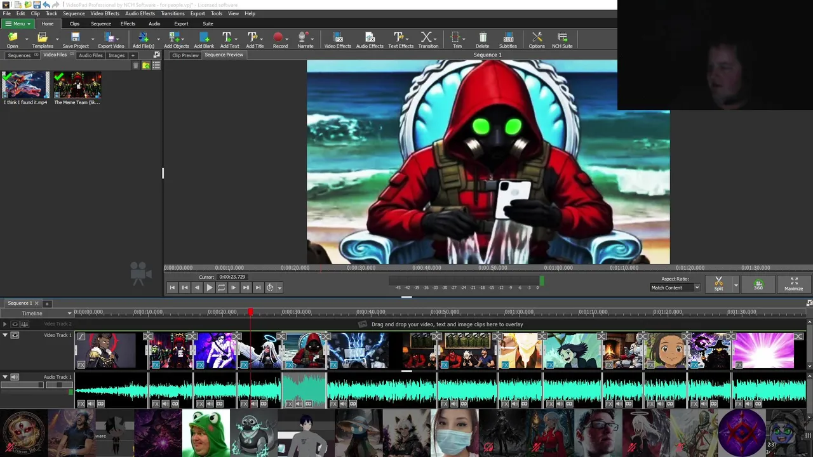Click the Export Video toolbar icon
This screenshot has width=813, height=457.
coord(109,37)
